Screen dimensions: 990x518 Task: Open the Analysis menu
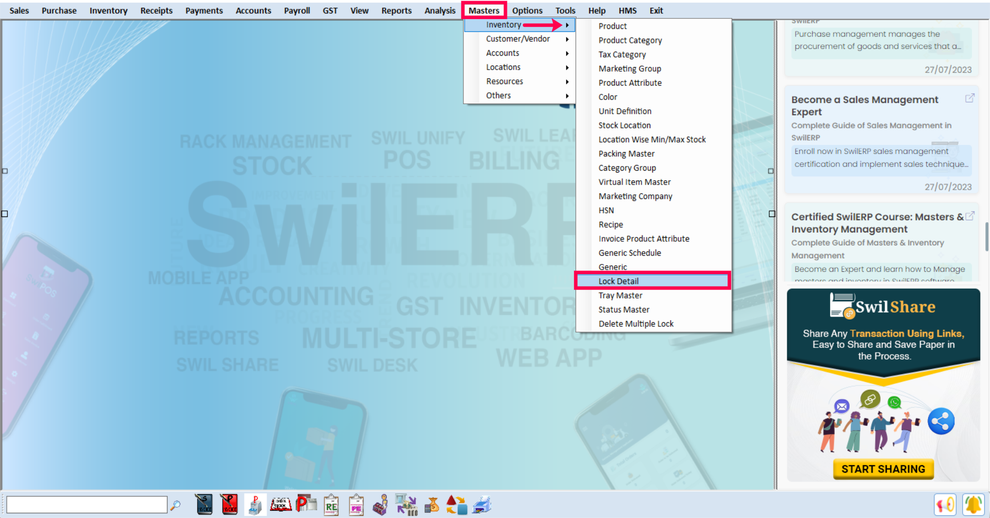click(x=440, y=10)
